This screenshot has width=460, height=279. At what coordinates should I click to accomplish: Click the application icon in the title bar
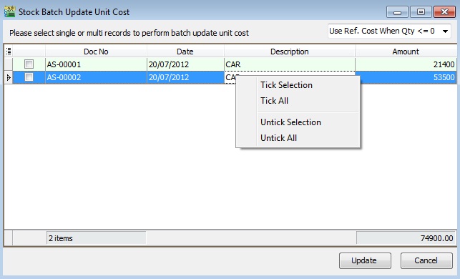pos(9,11)
